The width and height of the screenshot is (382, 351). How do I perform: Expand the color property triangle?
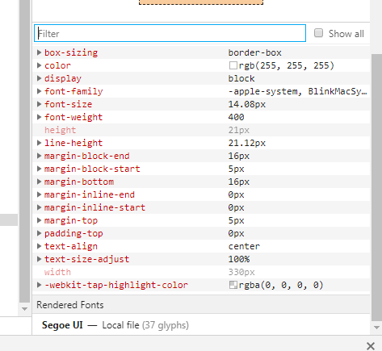pyautogui.click(x=39, y=65)
